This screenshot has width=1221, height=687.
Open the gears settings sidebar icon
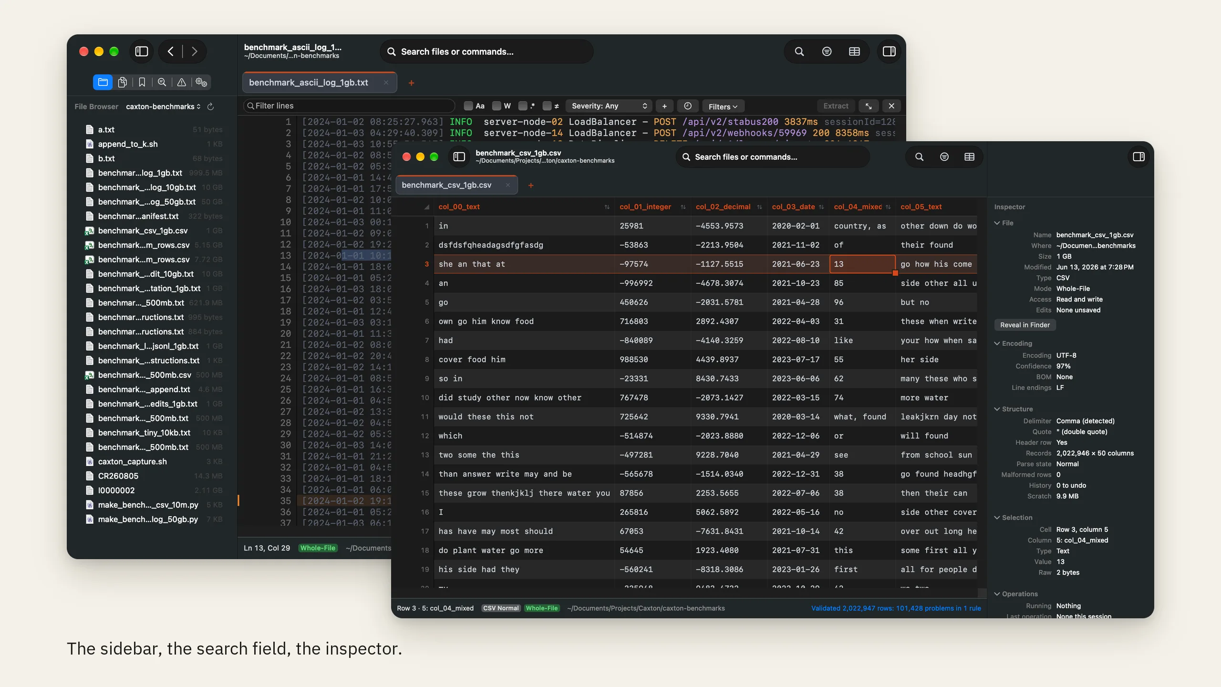pyautogui.click(x=201, y=82)
